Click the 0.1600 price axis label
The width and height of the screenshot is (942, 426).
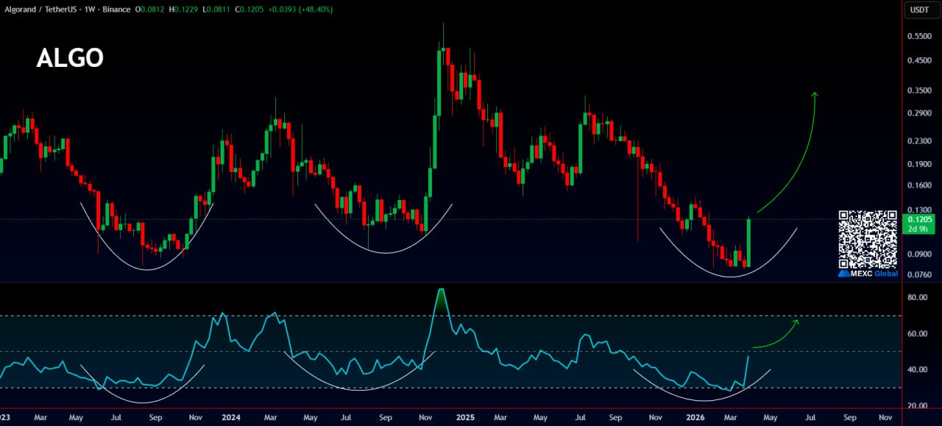(920, 185)
